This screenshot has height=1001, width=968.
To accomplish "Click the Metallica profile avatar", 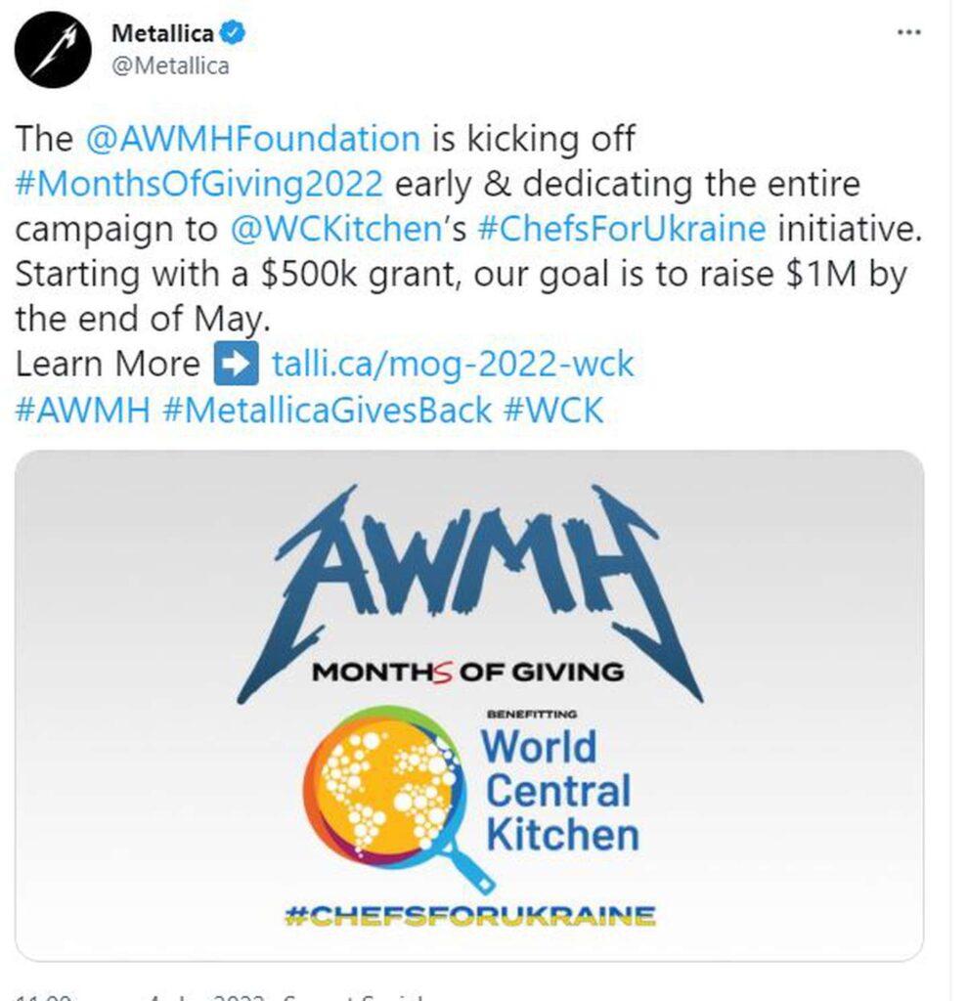I will [x=54, y=49].
